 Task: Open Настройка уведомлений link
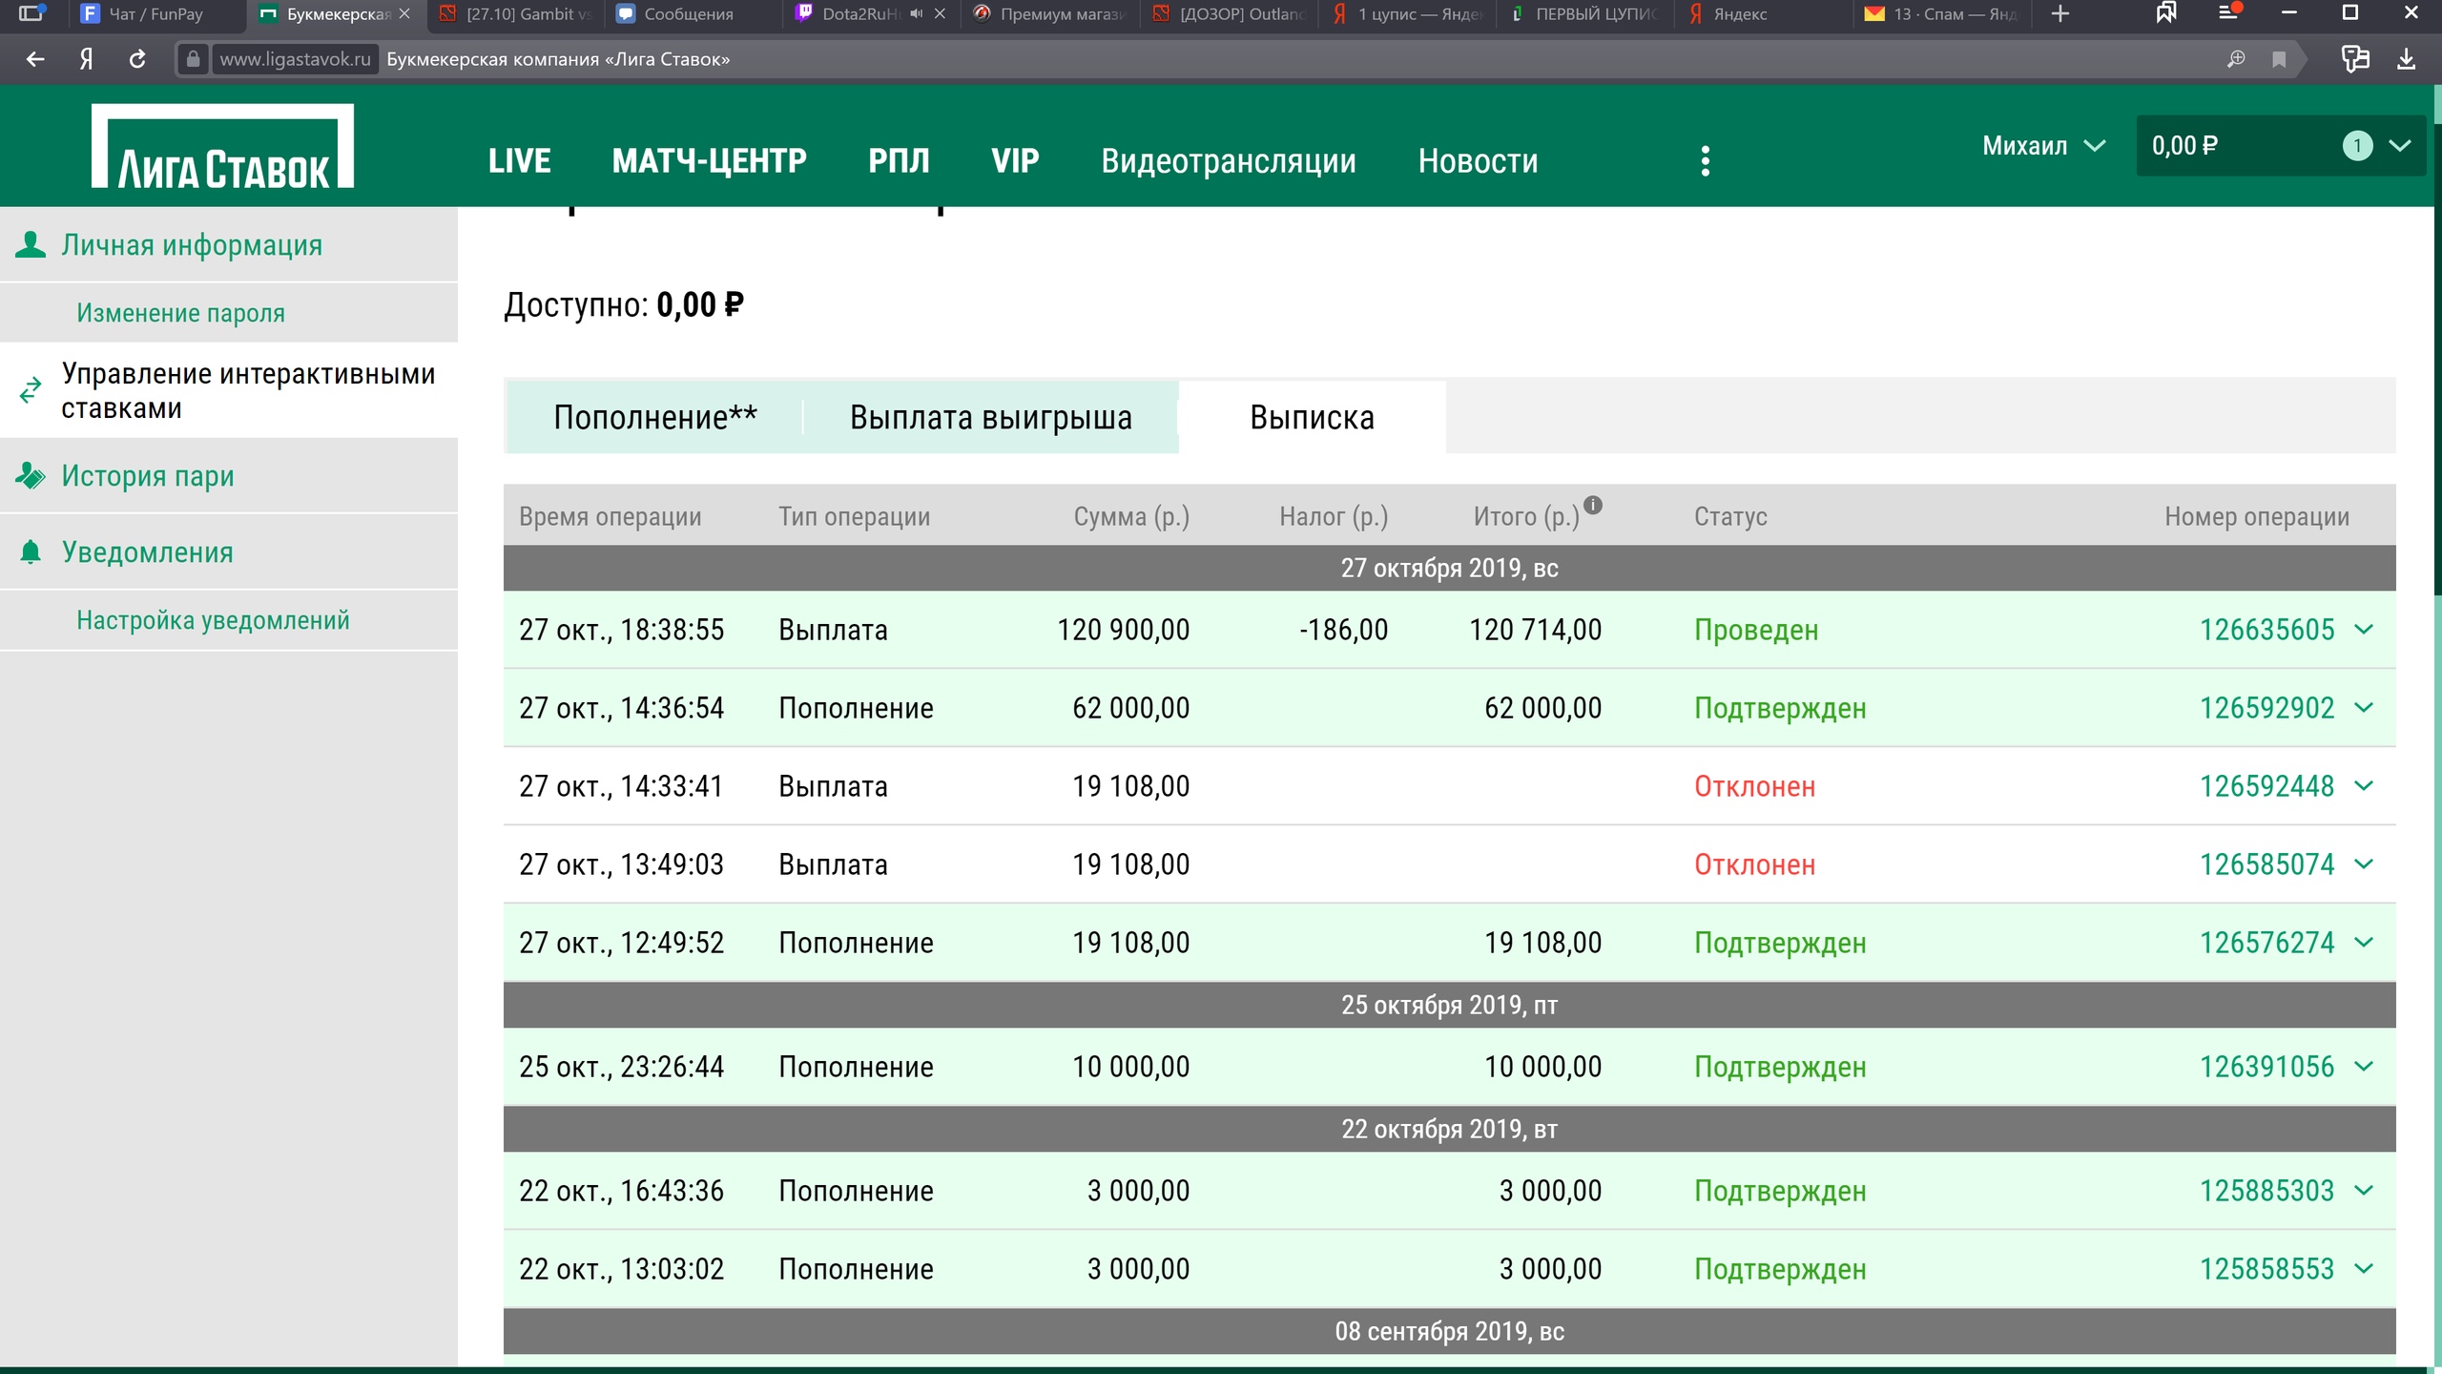click(x=213, y=620)
